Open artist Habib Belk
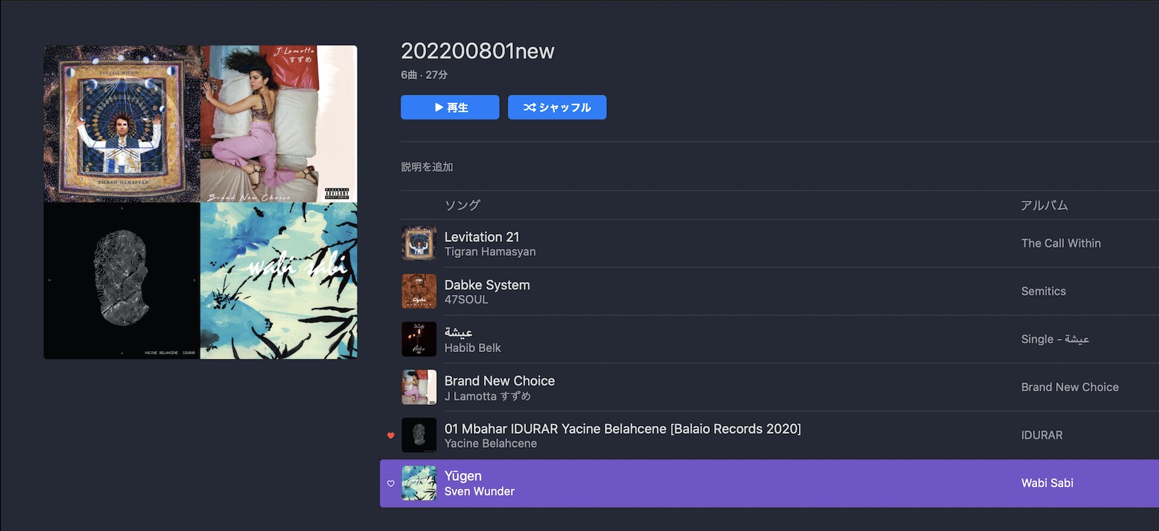 472,348
